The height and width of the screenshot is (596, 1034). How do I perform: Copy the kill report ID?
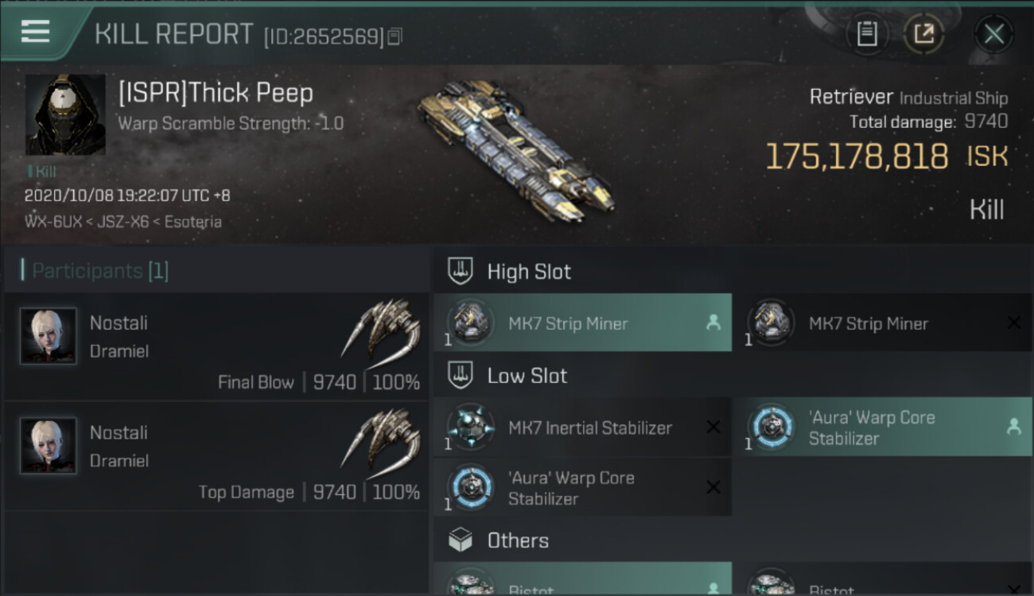395,36
